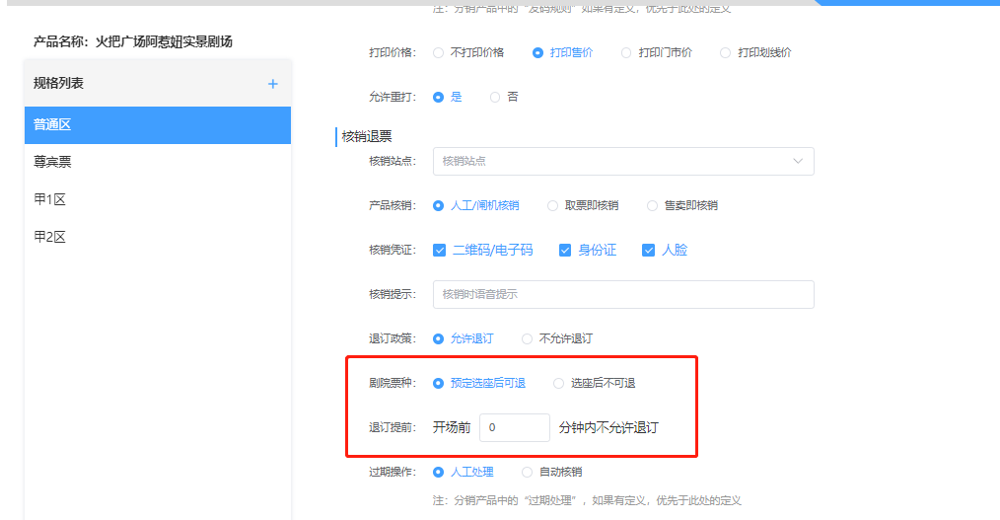
Task: Uncheck the 二维码/电子码 checkbox
Action: coord(440,251)
